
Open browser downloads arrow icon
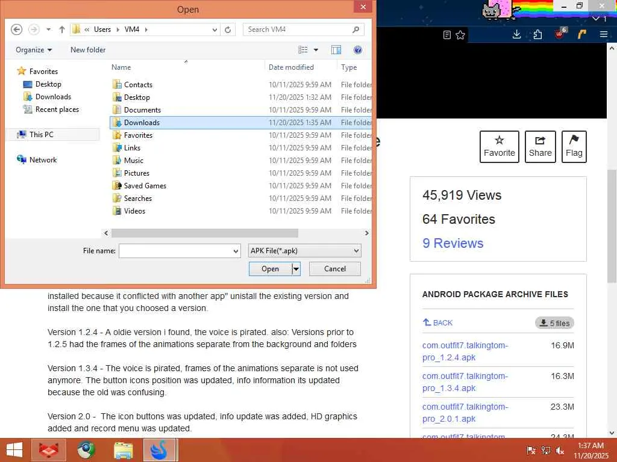click(516, 34)
